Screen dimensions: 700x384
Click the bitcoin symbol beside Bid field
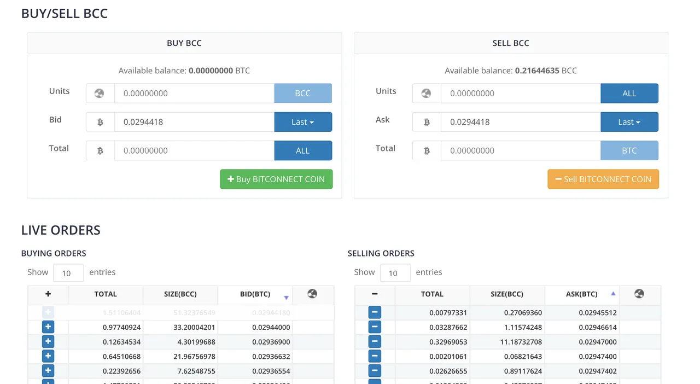coord(100,122)
